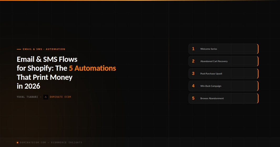Select the Abandoned Cart Recovery label
Image resolution: width=280 pixels, height=147 pixels.
[214, 61]
